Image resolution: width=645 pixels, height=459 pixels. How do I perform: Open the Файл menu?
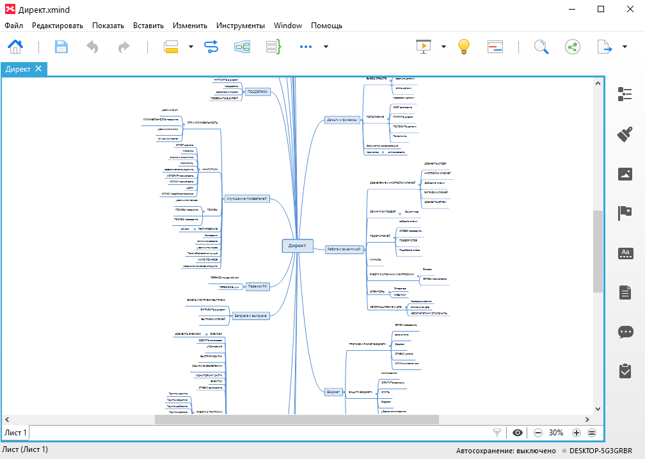coord(13,26)
